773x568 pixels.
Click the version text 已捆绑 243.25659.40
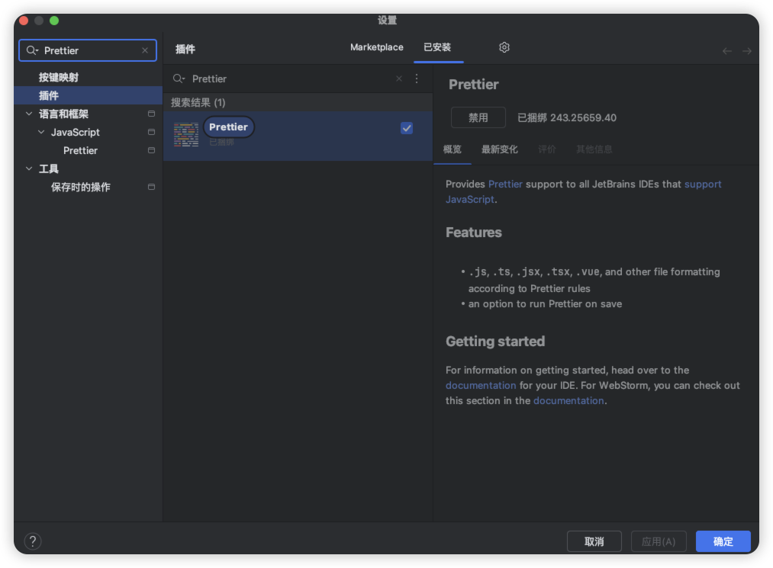pyautogui.click(x=566, y=117)
